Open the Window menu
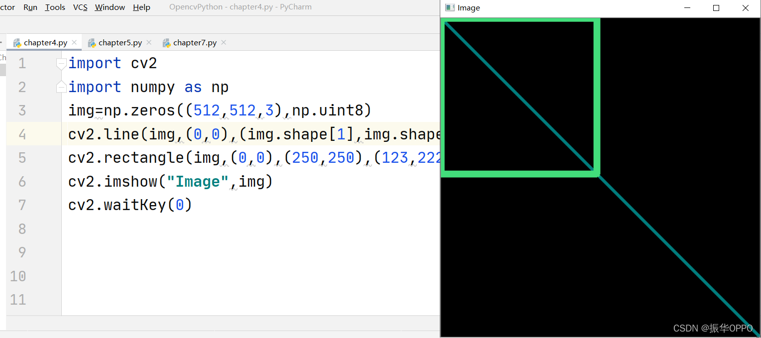Image resolution: width=761 pixels, height=338 pixels. click(110, 7)
